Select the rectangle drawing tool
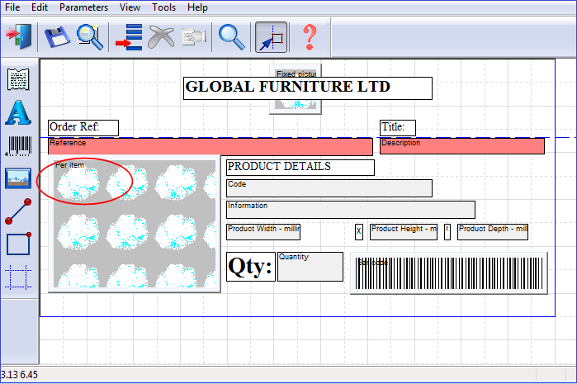577x384 pixels. (x=18, y=244)
